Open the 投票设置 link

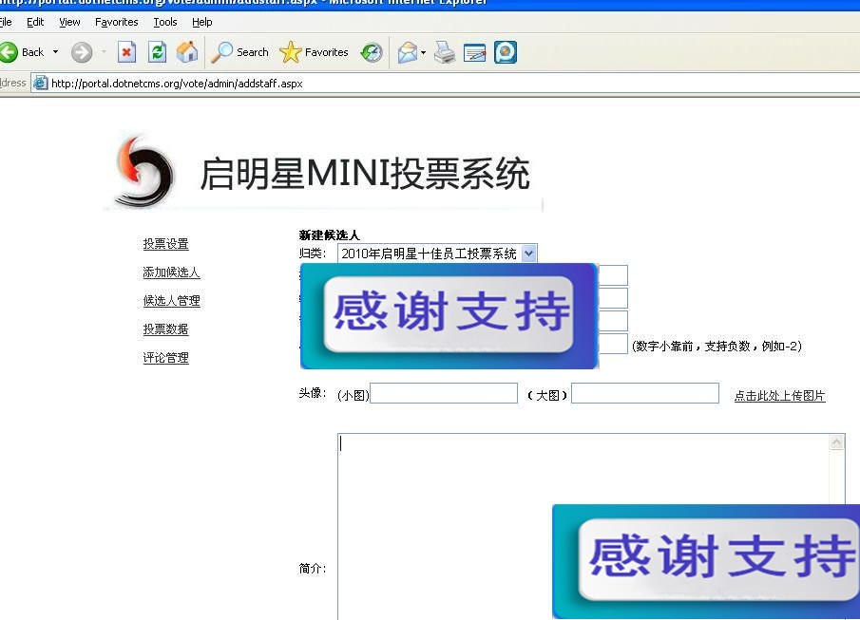click(165, 244)
